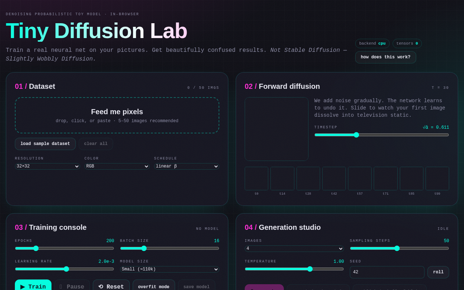This screenshot has height=290, width=464.
Task: Roll a new random seed
Action: [x=438, y=272]
